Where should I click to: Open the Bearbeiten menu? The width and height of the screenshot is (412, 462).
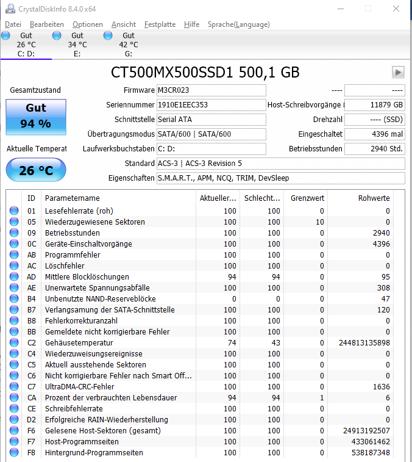pyautogui.click(x=47, y=24)
